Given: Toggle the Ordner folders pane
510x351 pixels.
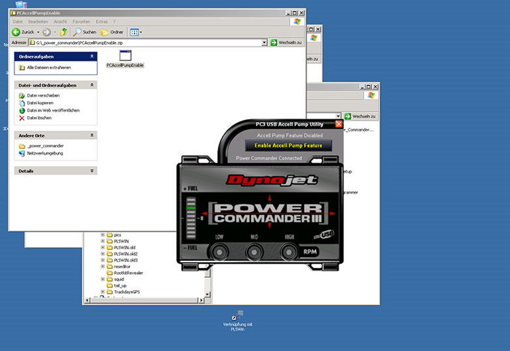Looking at the screenshot, I should click(112, 32).
